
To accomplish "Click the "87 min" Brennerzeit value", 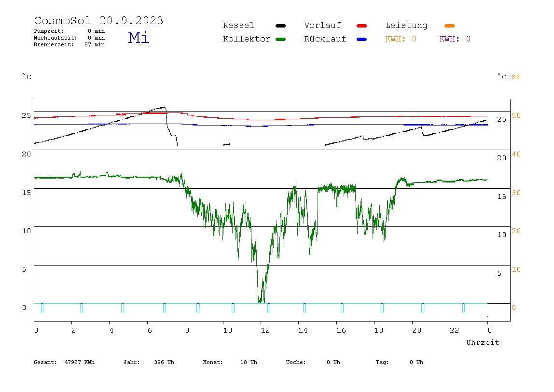I will pyautogui.click(x=95, y=44).
